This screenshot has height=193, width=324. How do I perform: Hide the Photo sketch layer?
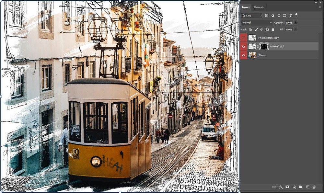(x=244, y=46)
